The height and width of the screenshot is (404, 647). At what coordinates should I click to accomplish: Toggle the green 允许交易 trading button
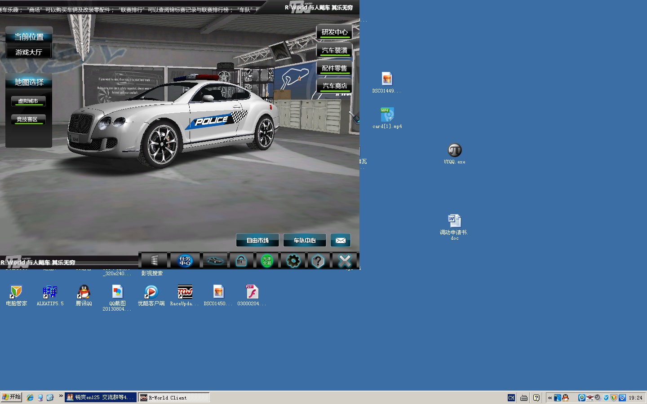click(x=267, y=260)
